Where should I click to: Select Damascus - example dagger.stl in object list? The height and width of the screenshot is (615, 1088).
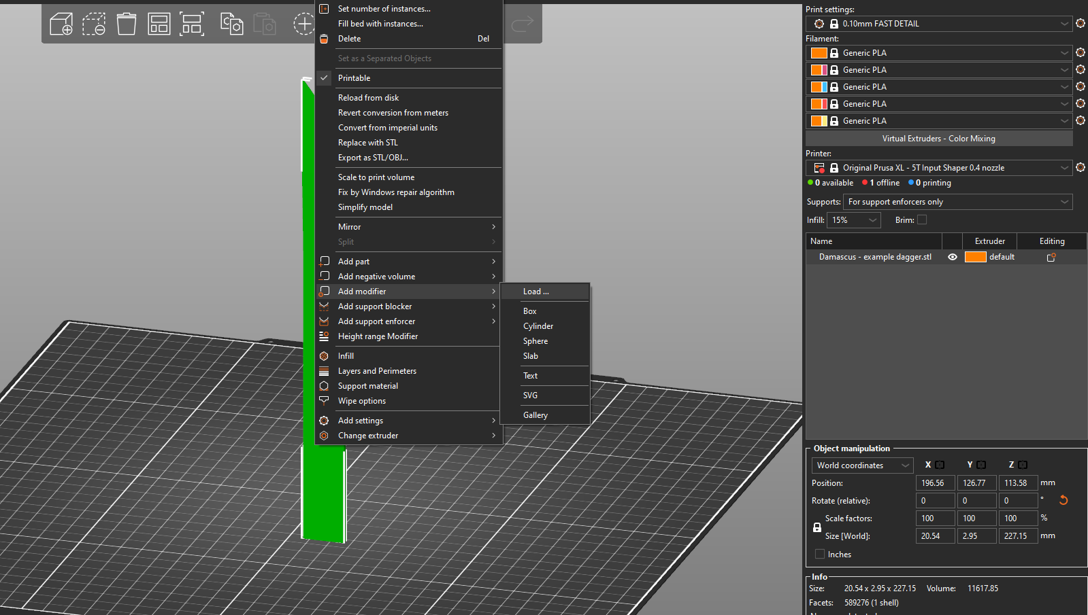click(x=875, y=257)
